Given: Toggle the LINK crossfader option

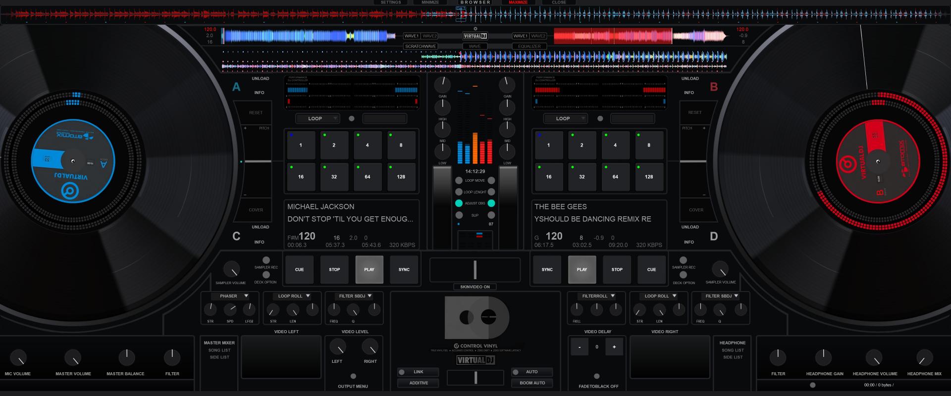Looking at the screenshot, I should 418,372.
